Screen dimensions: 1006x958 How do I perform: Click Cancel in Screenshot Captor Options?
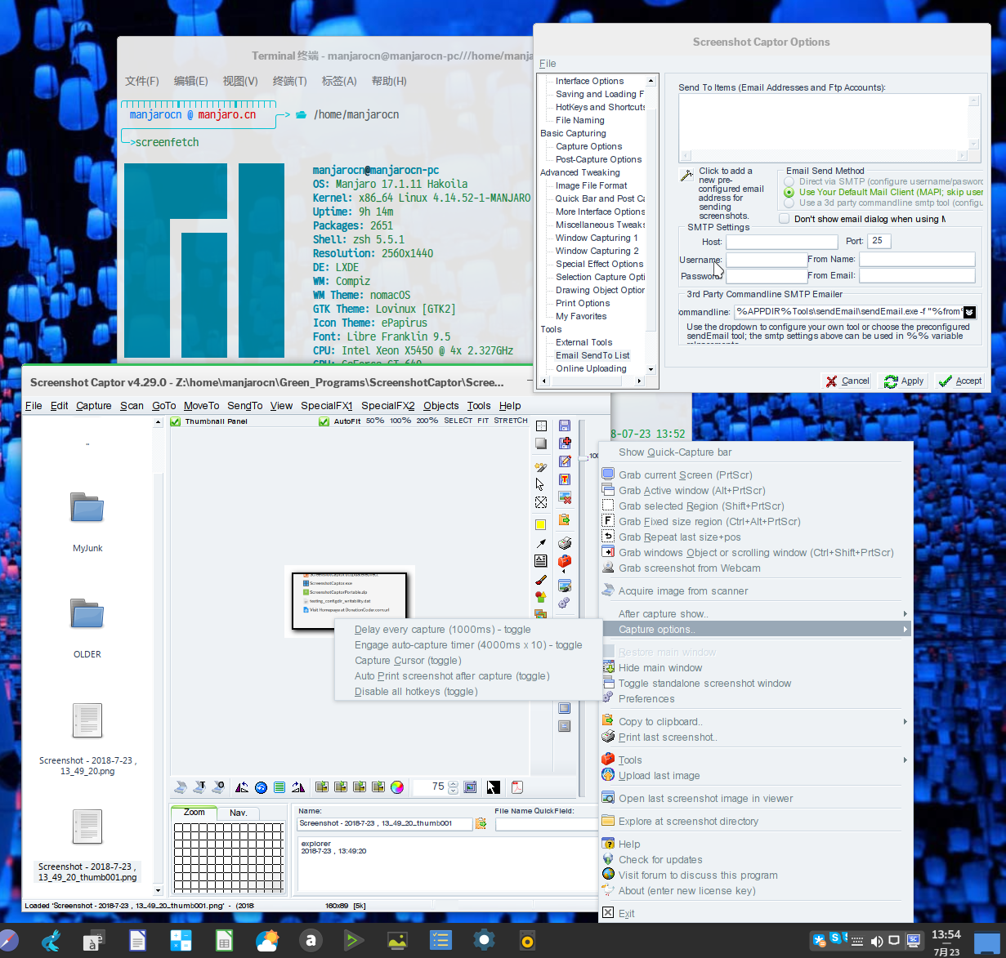click(x=847, y=381)
